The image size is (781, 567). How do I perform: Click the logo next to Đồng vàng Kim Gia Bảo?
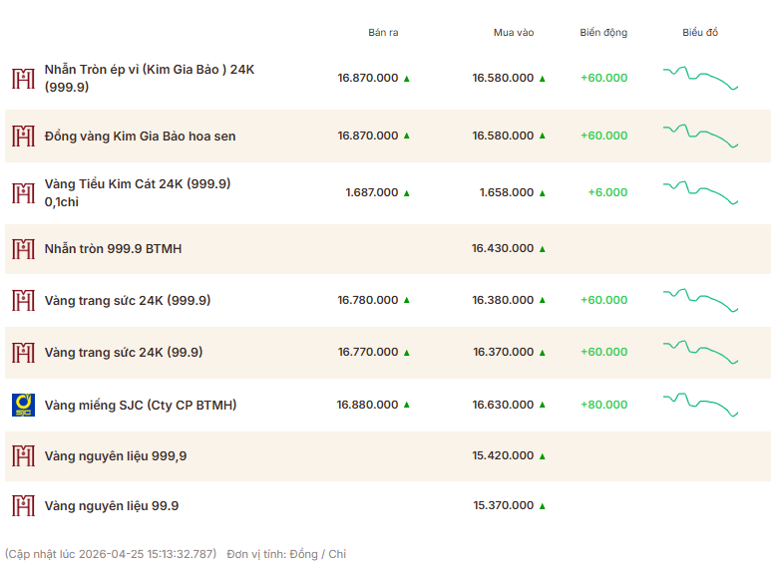click(x=23, y=136)
